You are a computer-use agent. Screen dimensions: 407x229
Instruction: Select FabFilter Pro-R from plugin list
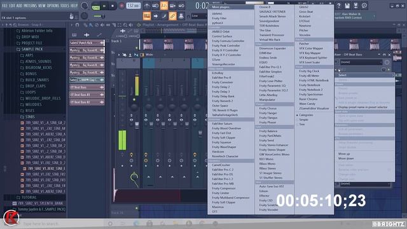click(x=221, y=78)
